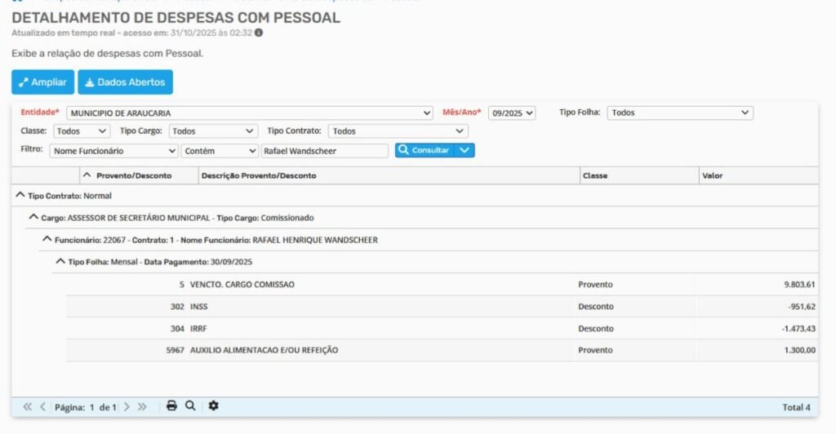Click the print icon in pagination bar

[171, 406]
